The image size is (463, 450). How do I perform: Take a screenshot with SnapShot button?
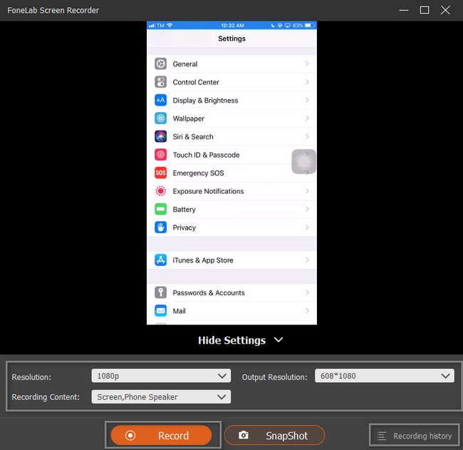(x=274, y=435)
